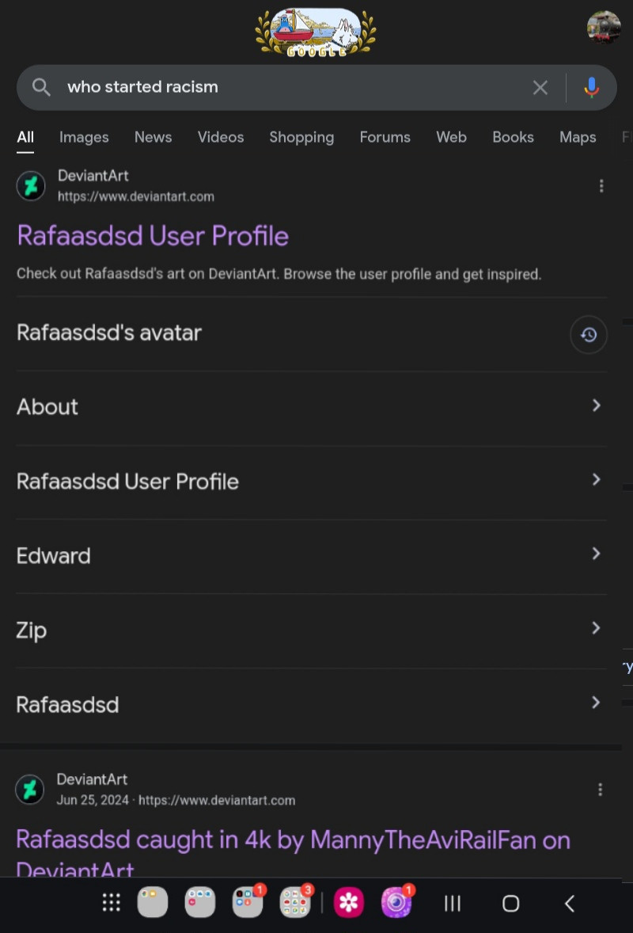The width and height of the screenshot is (633, 933).
Task: Expand the About sitelink
Action: [312, 408]
